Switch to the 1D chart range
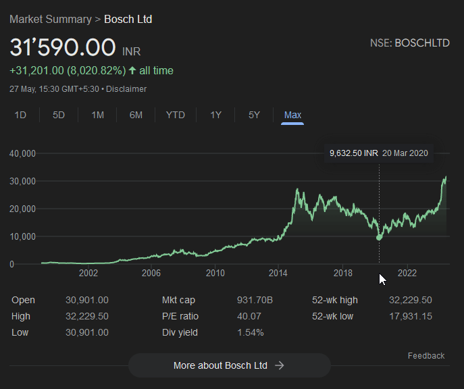 pos(20,115)
